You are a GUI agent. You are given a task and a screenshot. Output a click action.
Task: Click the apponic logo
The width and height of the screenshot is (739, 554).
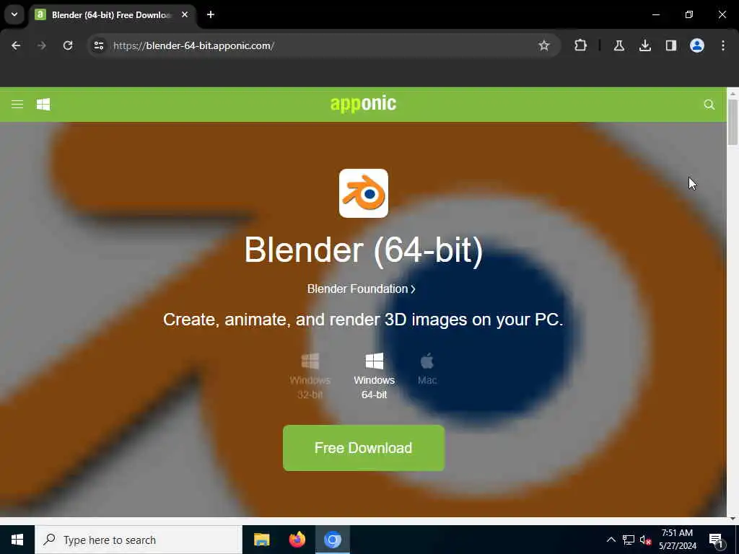pos(364,104)
